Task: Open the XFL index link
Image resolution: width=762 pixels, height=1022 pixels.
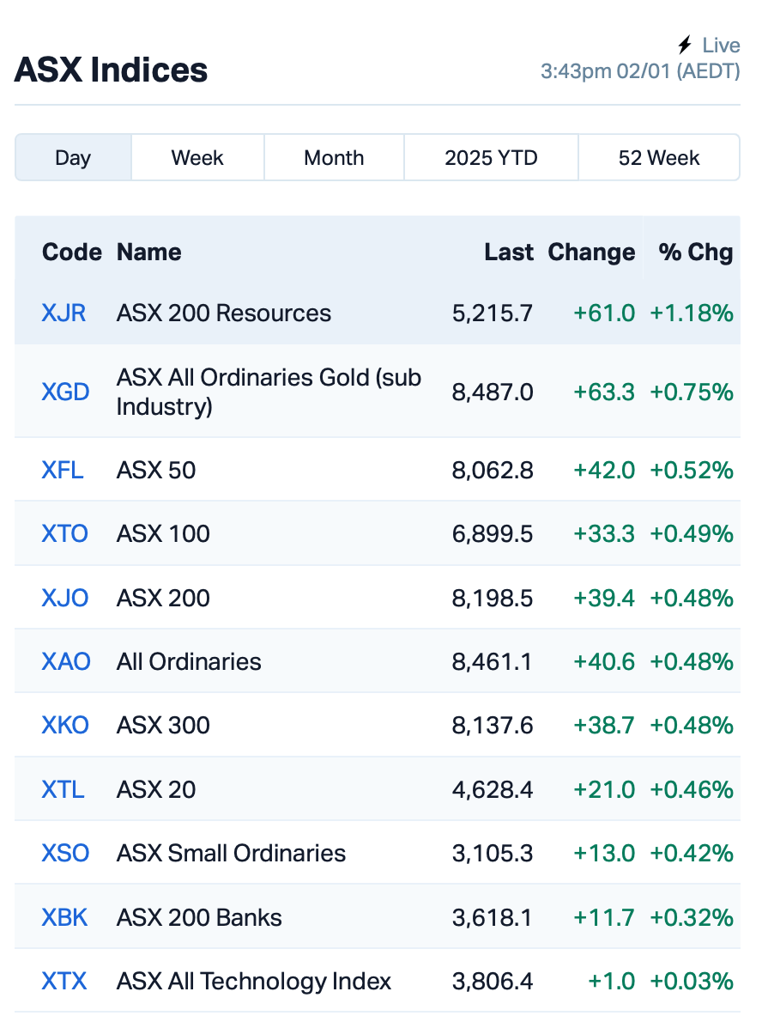Action: point(63,470)
